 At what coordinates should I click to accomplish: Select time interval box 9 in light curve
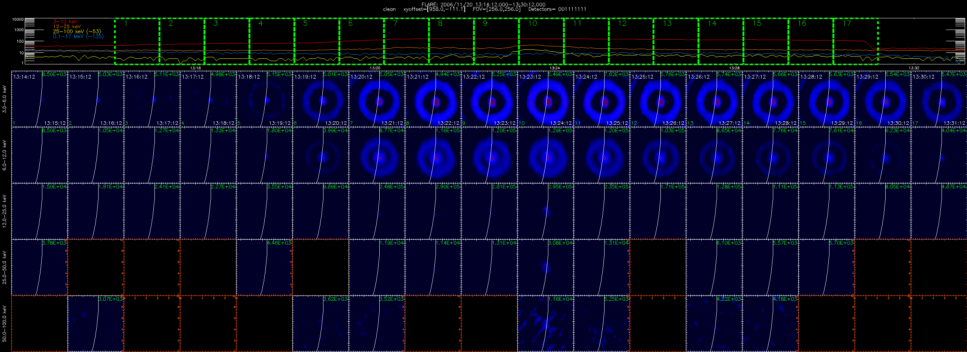point(496,41)
